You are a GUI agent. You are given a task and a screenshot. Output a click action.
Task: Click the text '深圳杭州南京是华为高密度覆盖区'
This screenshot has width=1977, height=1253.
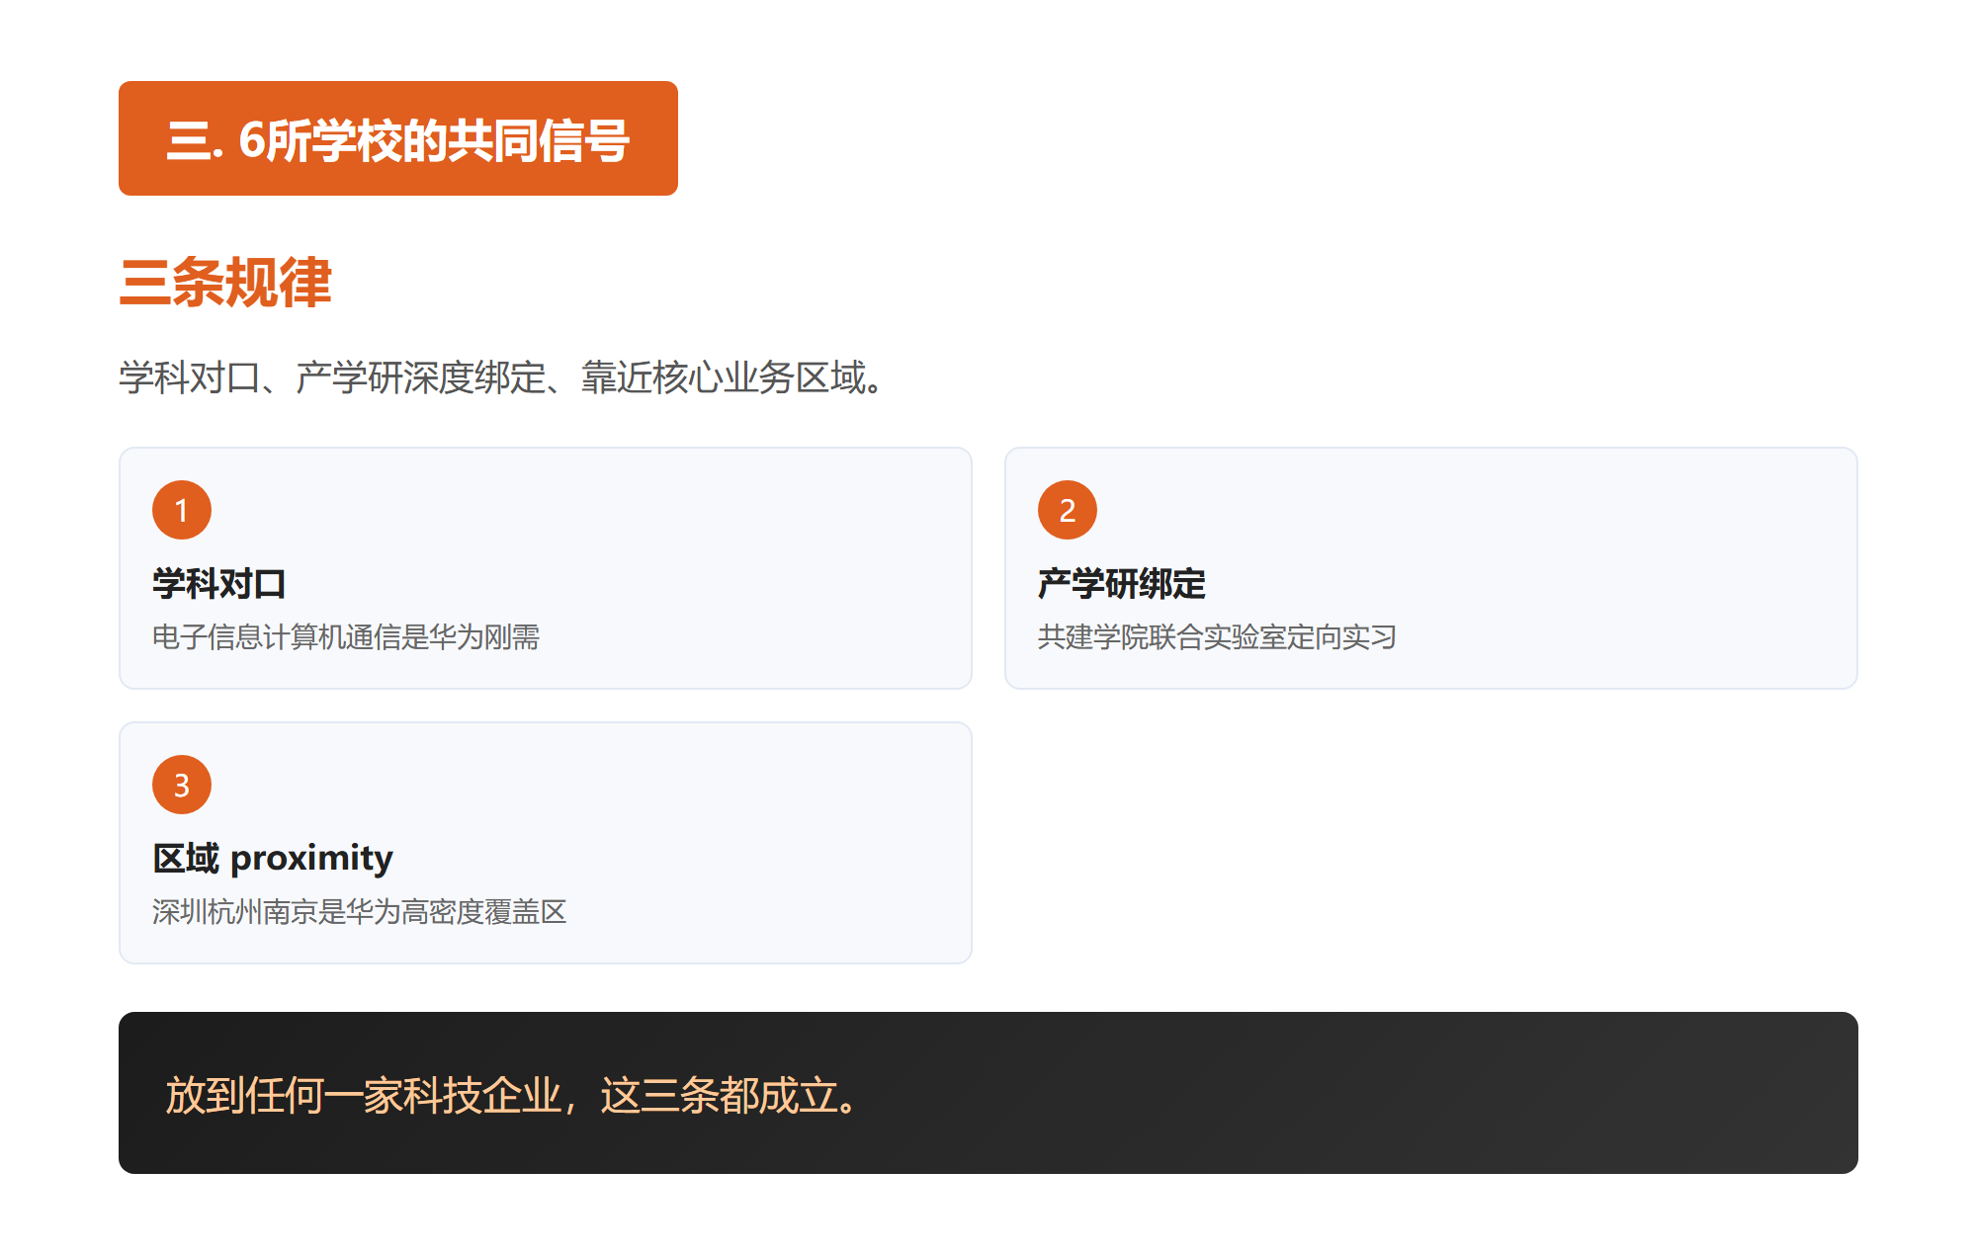click(360, 911)
